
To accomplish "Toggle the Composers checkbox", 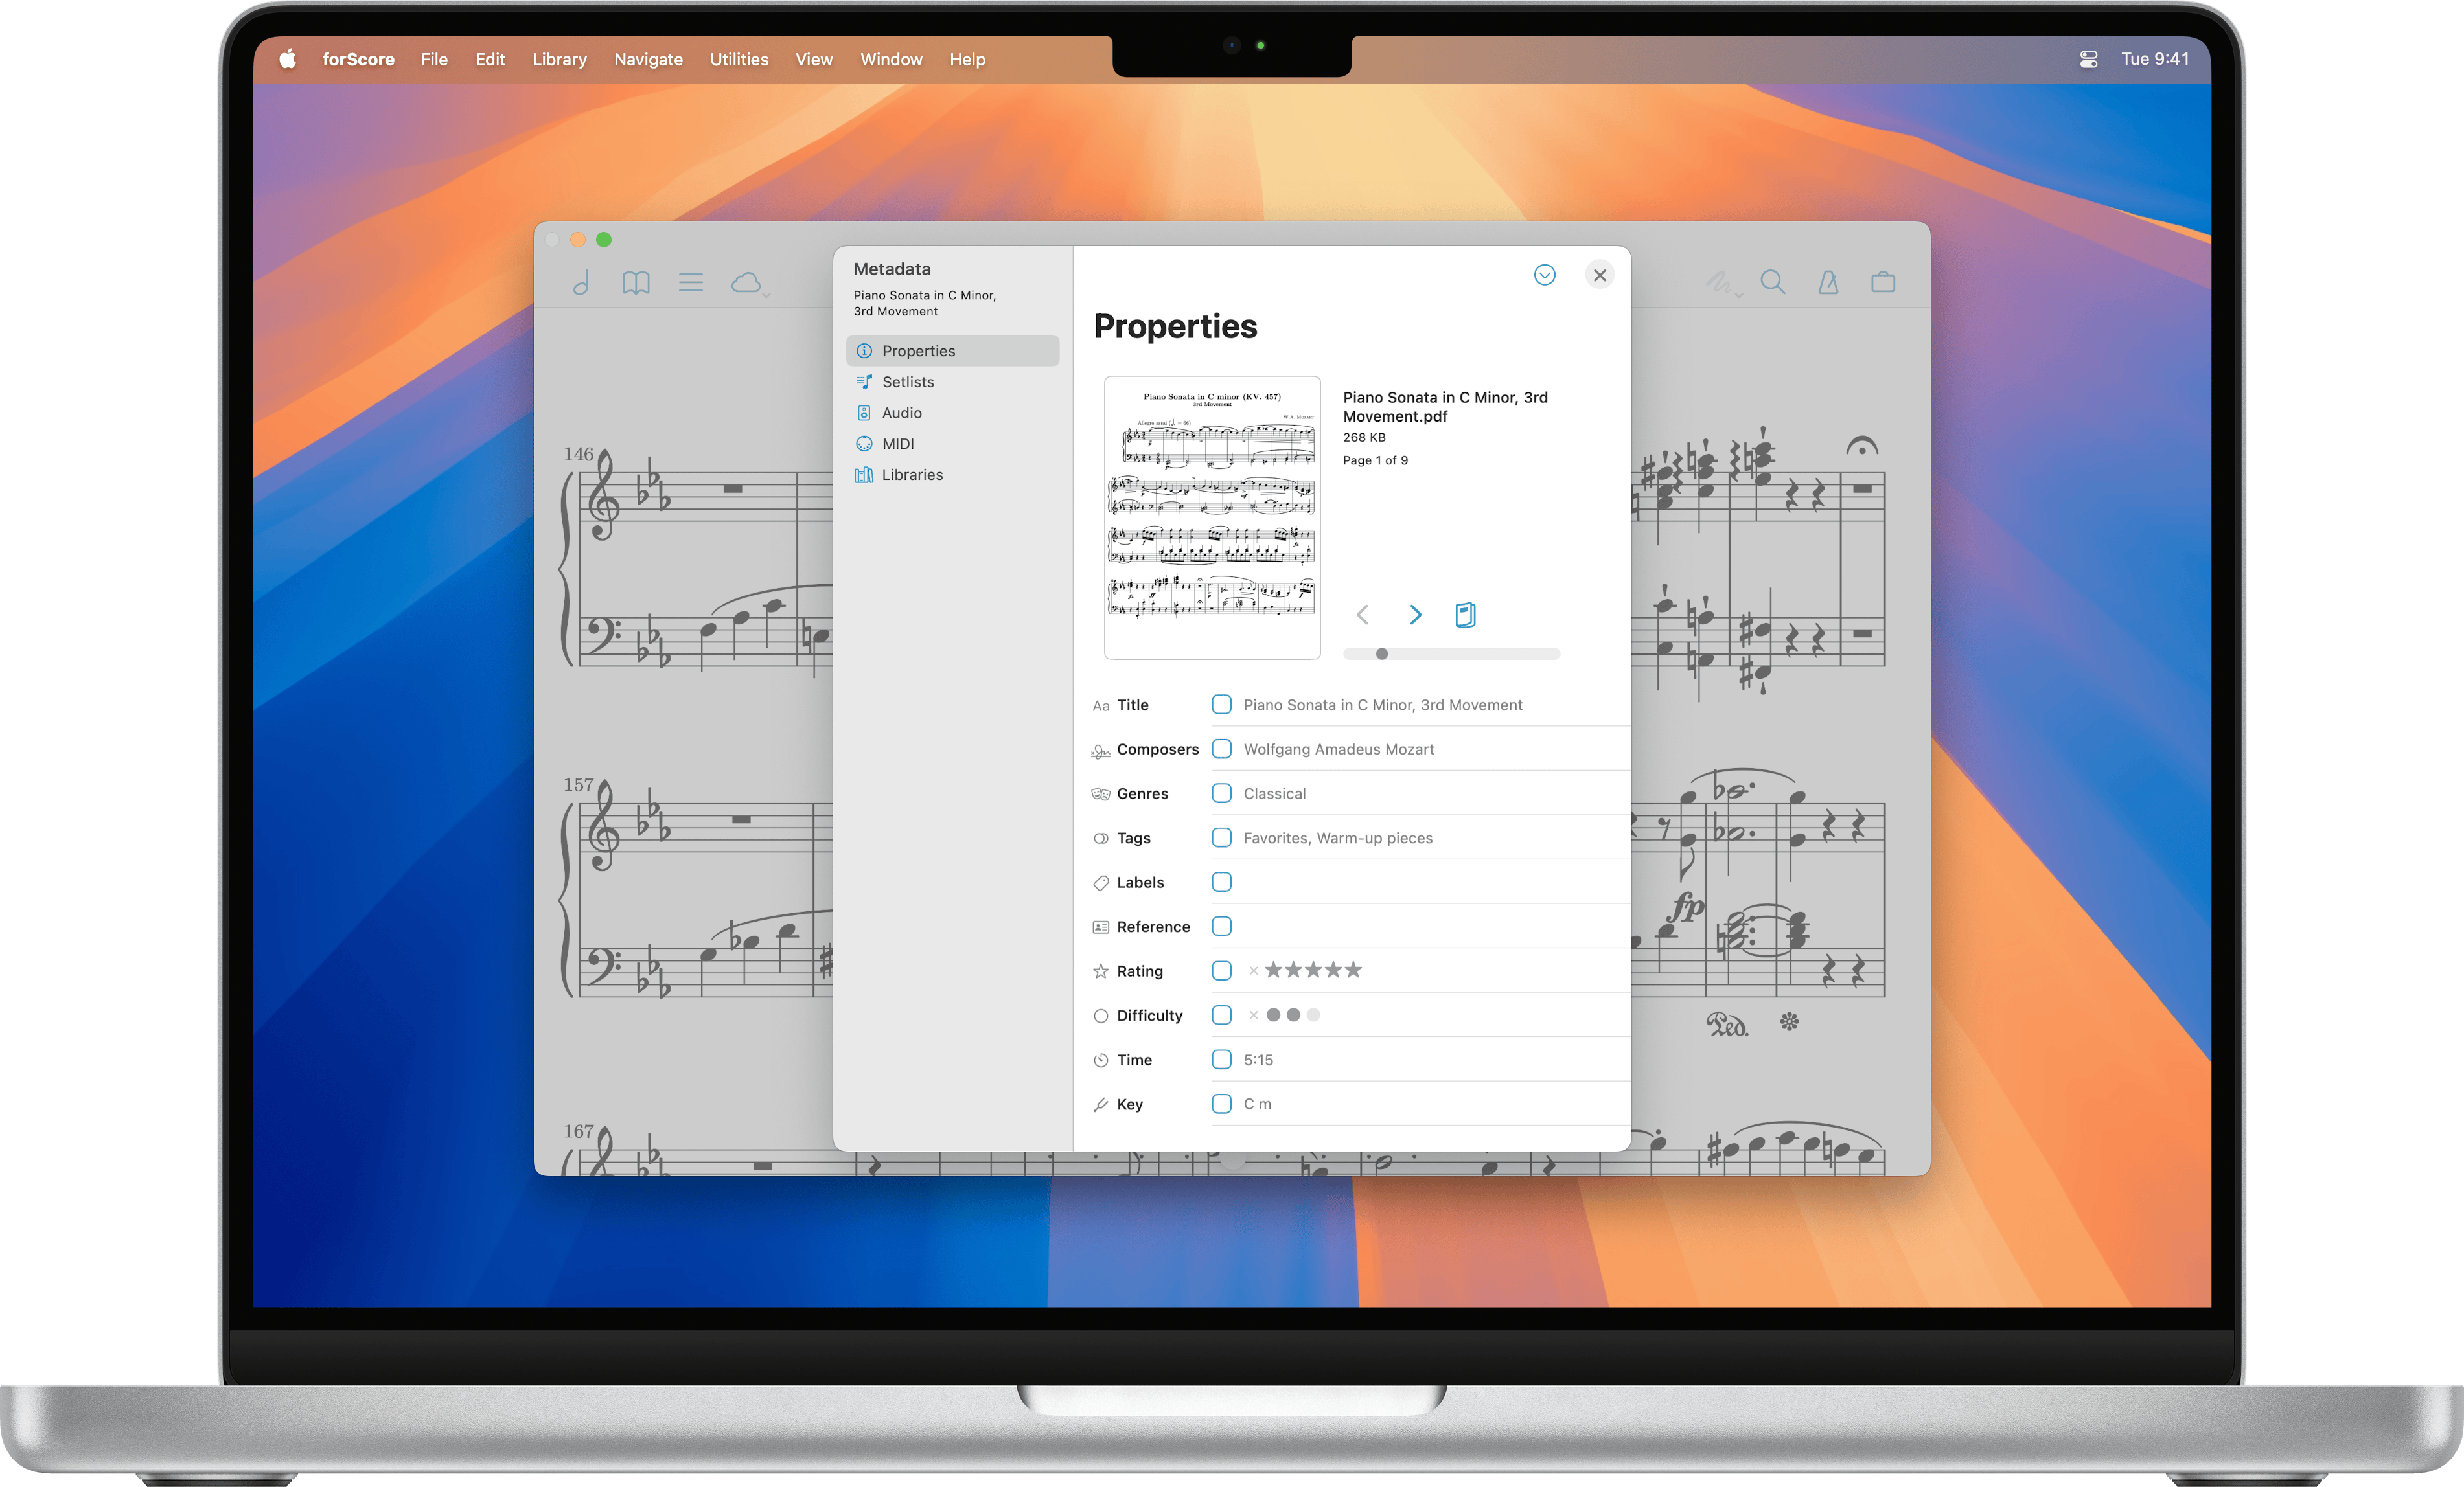I will pos(1221,749).
